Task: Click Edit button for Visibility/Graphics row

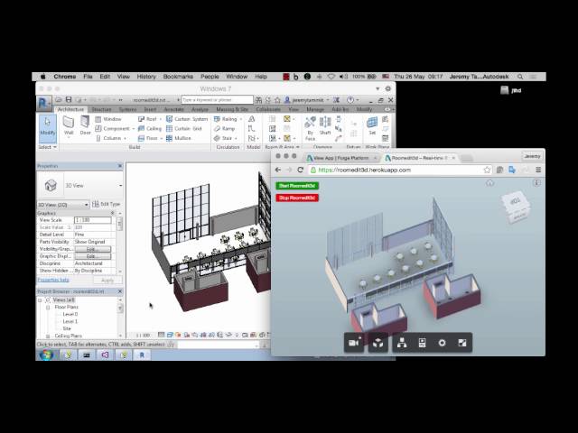Action: (92, 249)
